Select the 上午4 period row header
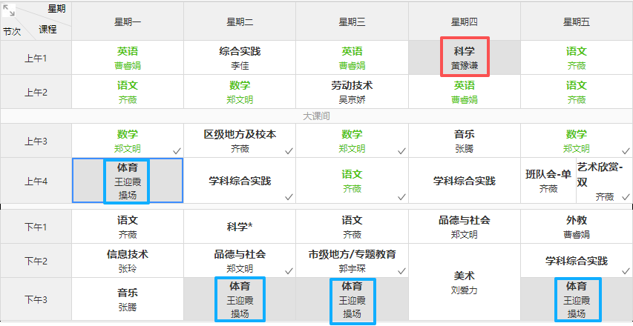Image resolution: width=633 pixels, height=326 pixels. coord(36,181)
